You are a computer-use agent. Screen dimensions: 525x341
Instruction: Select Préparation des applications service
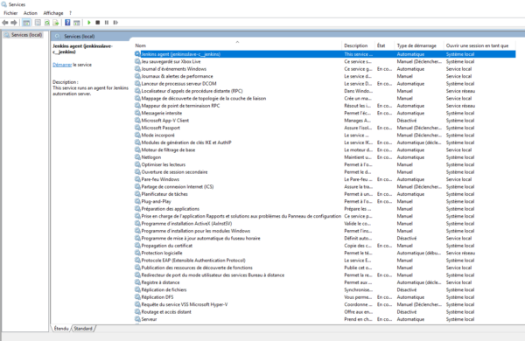pos(325,209)
